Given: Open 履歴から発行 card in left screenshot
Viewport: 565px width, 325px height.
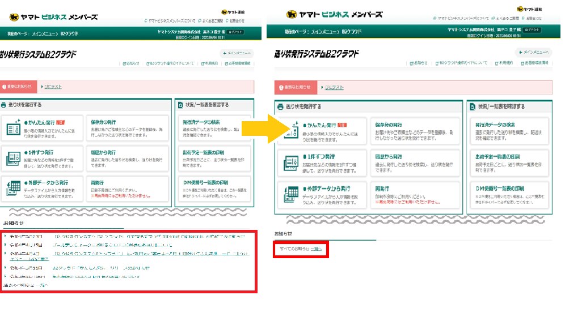Looking at the screenshot, I should coord(127,159).
